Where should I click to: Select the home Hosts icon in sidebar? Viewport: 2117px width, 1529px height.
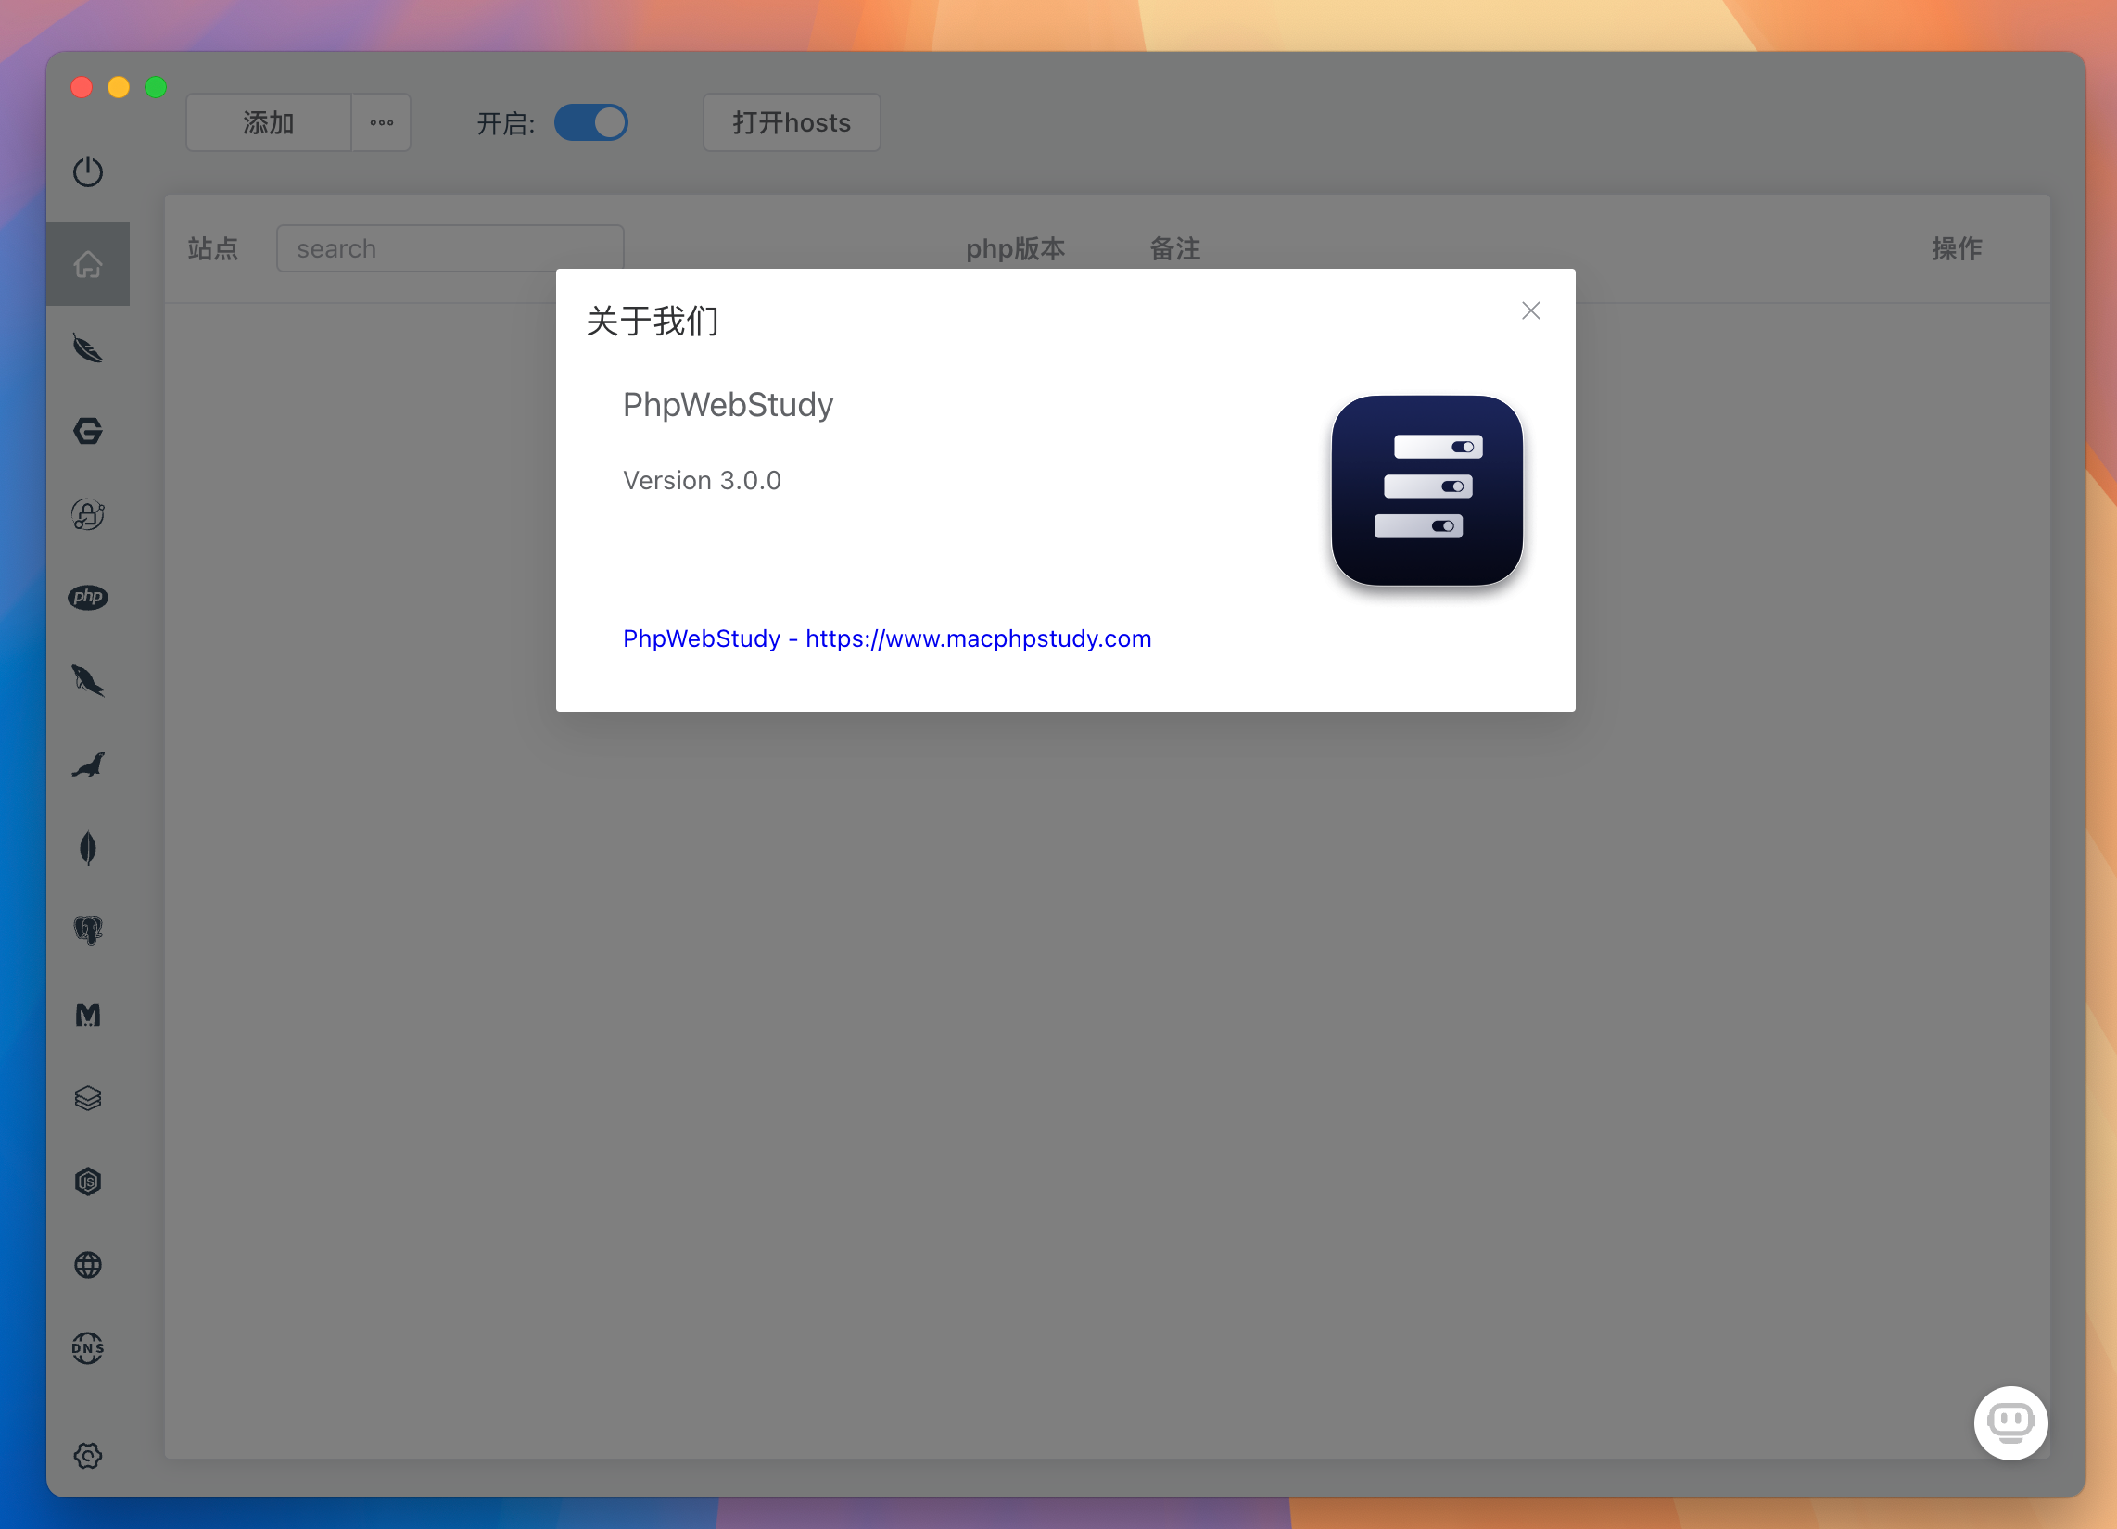tap(88, 264)
